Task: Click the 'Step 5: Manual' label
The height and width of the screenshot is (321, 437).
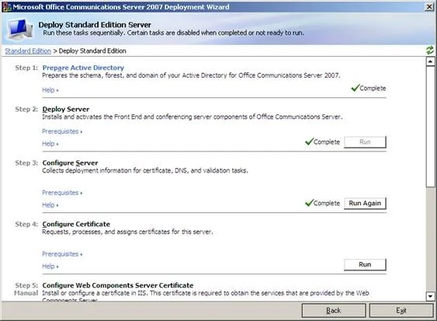Action: coord(26,289)
